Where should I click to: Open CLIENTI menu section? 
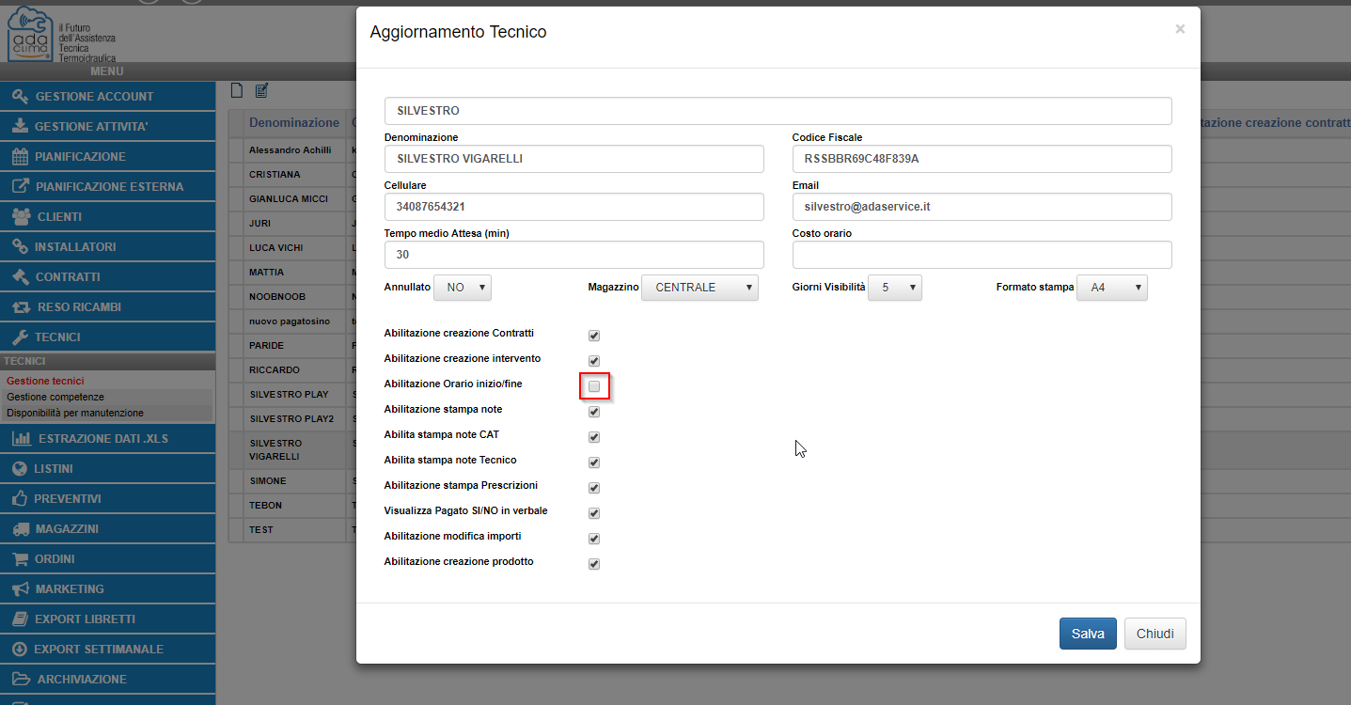[x=108, y=217]
